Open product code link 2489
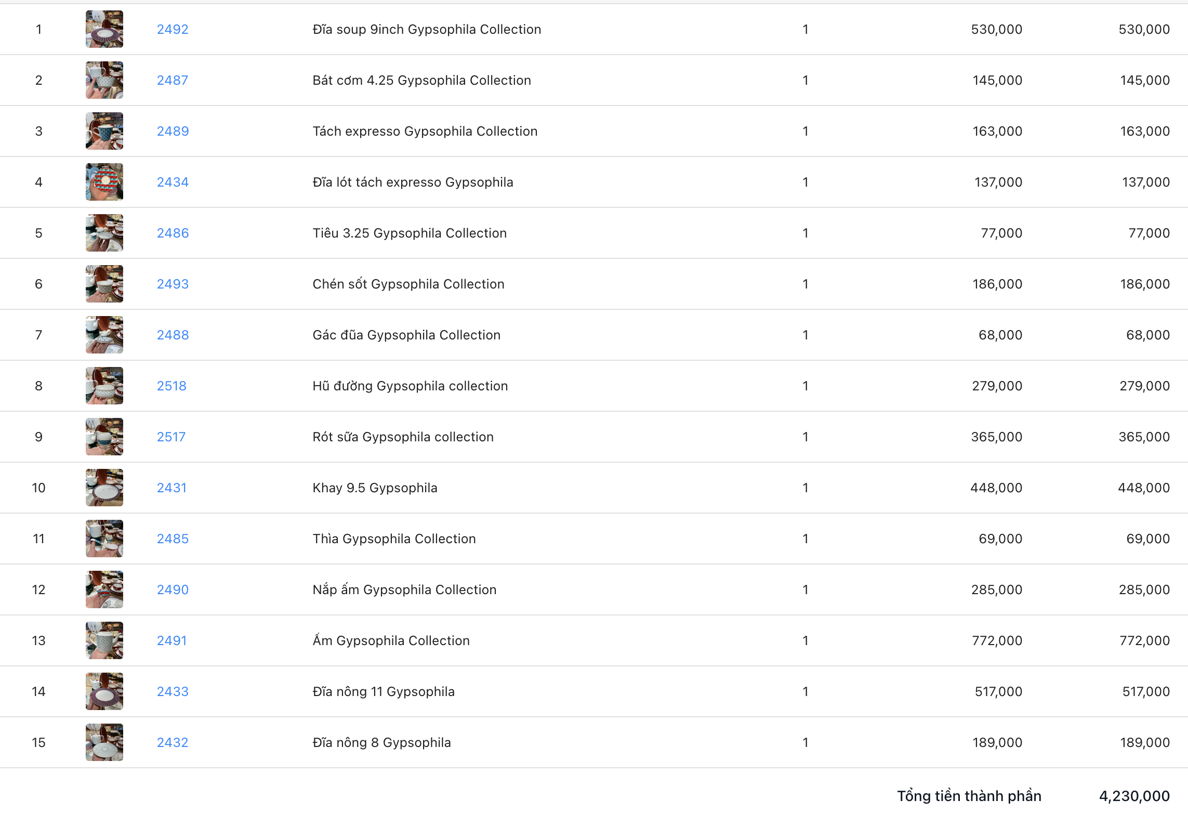This screenshot has width=1188, height=813. tap(173, 132)
